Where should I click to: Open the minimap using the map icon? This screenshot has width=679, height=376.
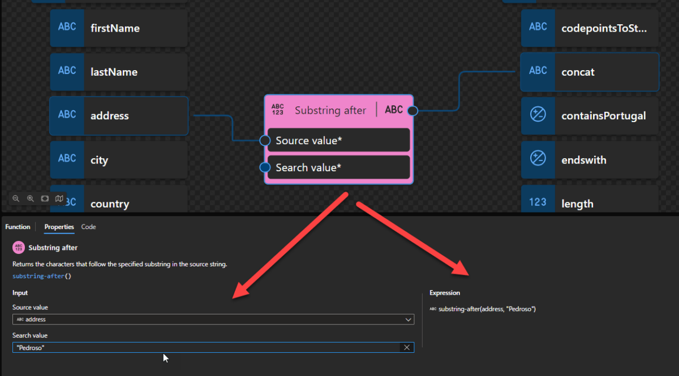(x=59, y=198)
